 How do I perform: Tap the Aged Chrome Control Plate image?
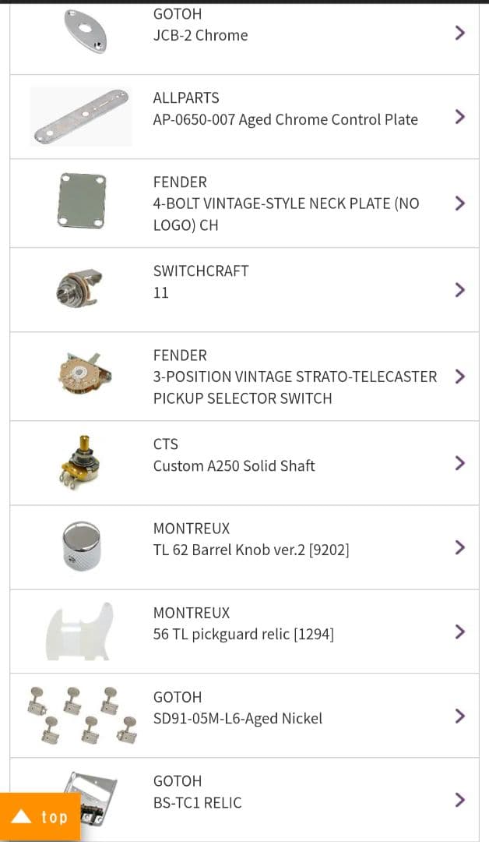pyautogui.click(x=81, y=117)
